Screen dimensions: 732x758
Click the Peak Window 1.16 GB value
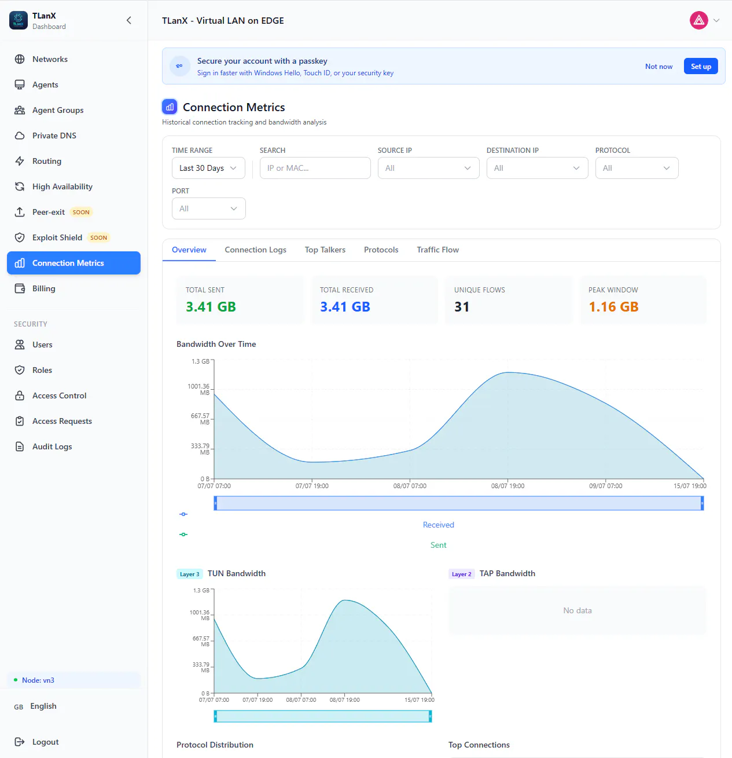point(613,307)
